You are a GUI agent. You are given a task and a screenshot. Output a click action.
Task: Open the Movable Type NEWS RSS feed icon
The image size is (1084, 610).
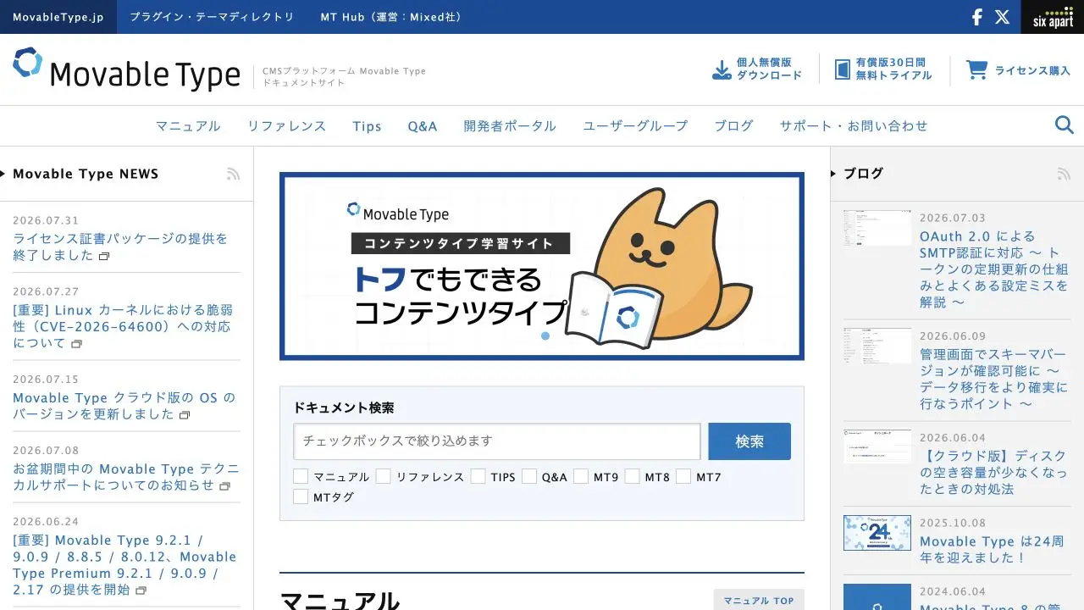click(233, 174)
